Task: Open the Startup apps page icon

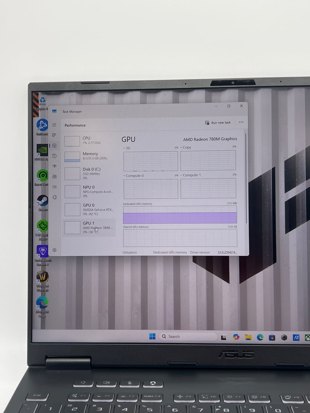Action: [x=54, y=166]
